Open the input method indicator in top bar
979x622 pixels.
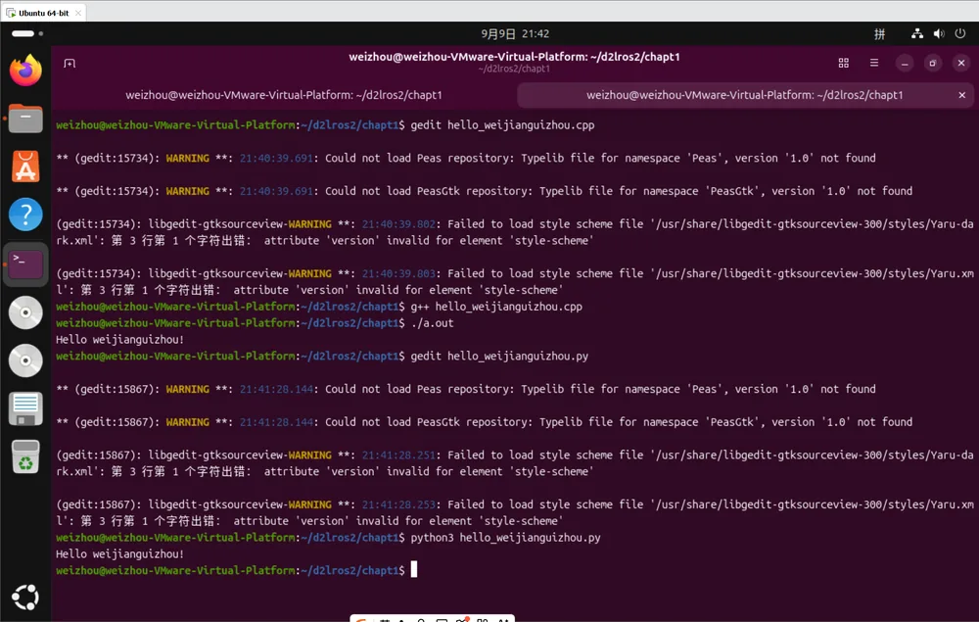[880, 33]
